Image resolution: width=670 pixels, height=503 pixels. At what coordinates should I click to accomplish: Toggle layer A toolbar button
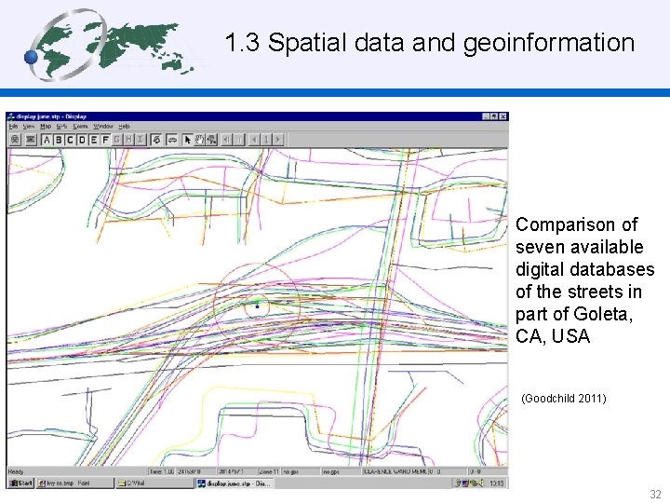tap(47, 140)
